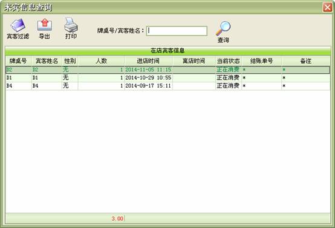Select the B4 guest row
This screenshot has height=228, width=335.
click(167, 86)
